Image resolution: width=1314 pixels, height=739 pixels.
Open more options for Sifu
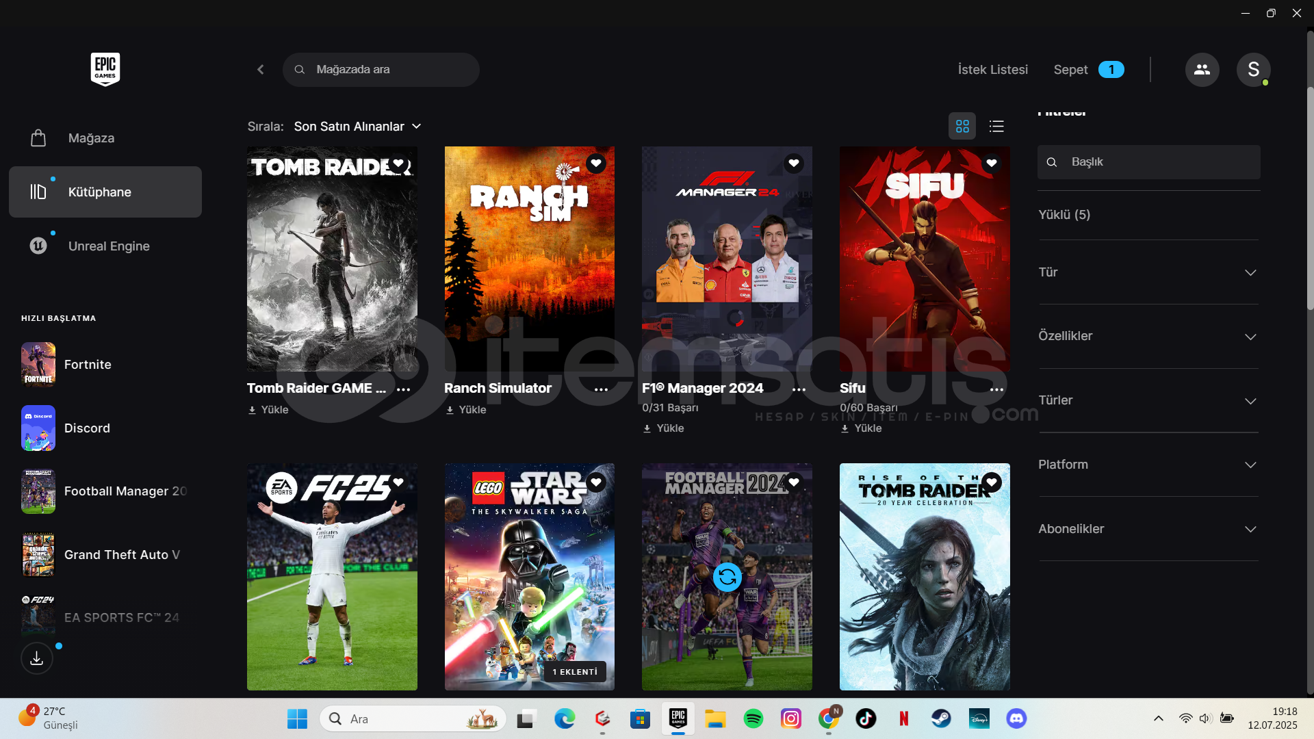(x=997, y=389)
